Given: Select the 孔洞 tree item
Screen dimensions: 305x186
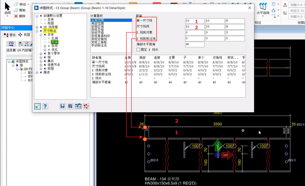Looking at the screenshot, I should pos(54,38).
